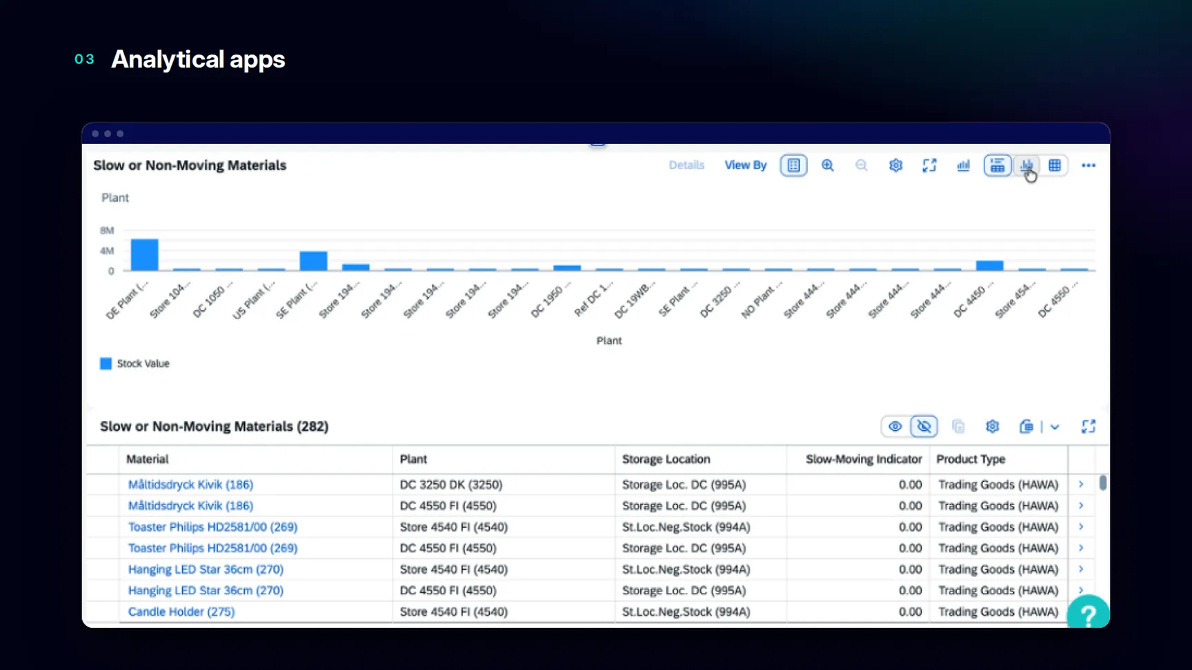Switch to chart-only view
The image size is (1192, 670).
click(1026, 165)
